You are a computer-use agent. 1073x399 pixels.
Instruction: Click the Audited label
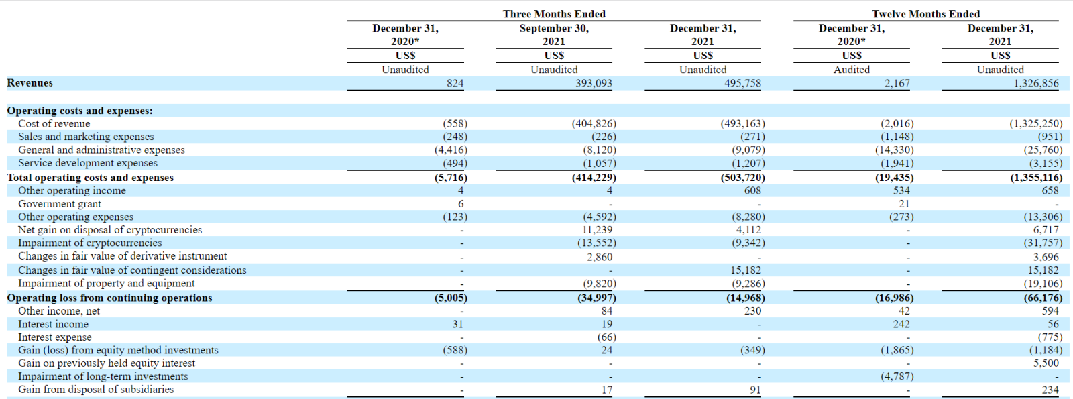pyautogui.click(x=852, y=70)
